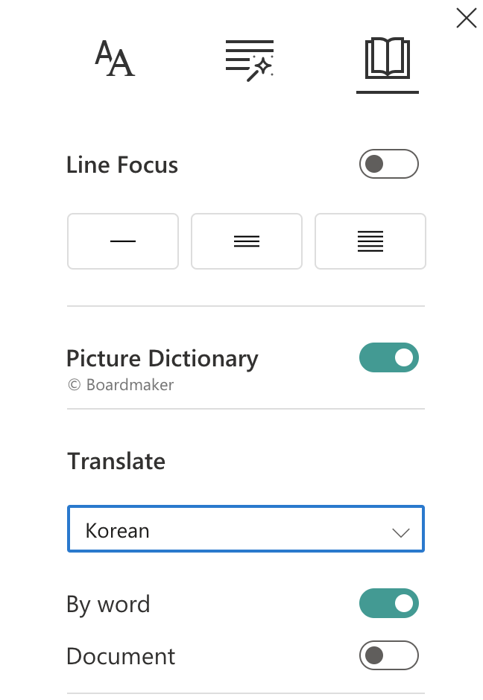This screenshot has height=700, width=483.
Task: Click the By word label text
Action: [x=108, y=604]
